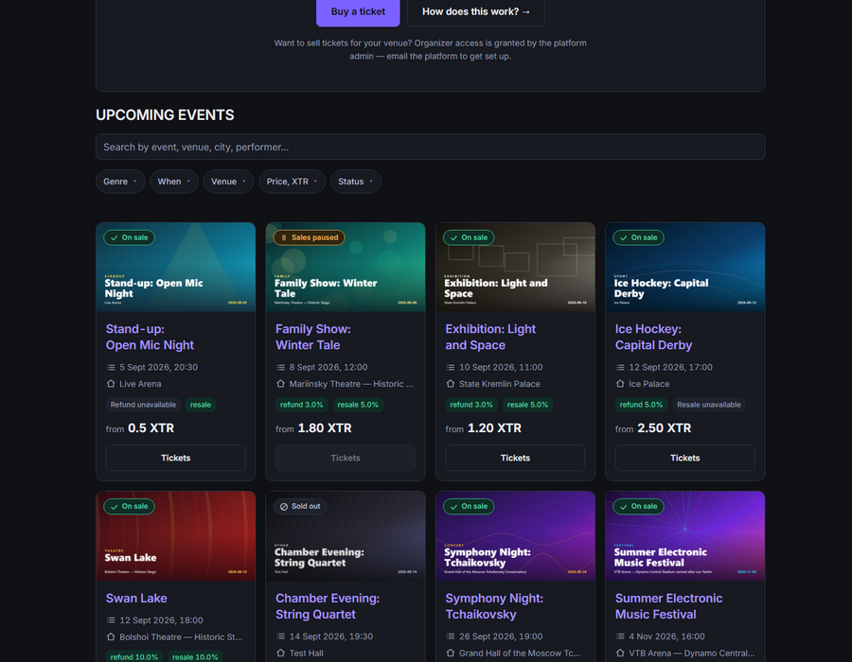Click the sold out icon on Chamber Evening
This screenshot has height=662, width=852.
[284, 506]
